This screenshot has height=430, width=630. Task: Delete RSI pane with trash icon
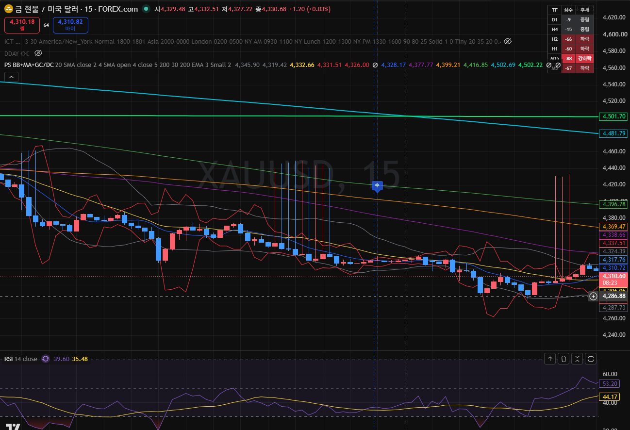564,359
